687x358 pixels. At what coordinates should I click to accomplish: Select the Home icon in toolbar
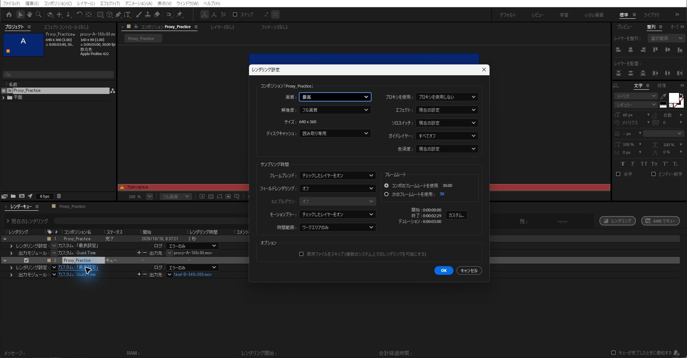9,15
